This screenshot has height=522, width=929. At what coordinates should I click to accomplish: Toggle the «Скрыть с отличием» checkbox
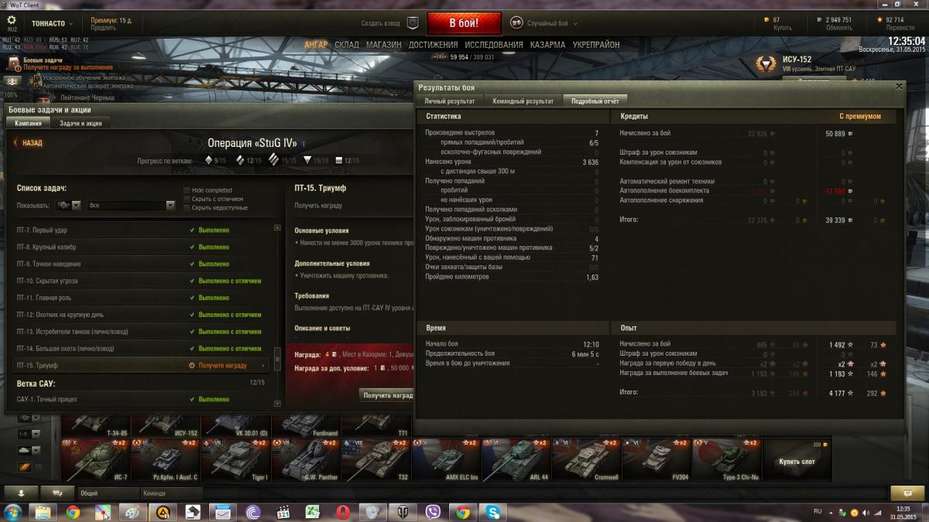pos(187,199)
